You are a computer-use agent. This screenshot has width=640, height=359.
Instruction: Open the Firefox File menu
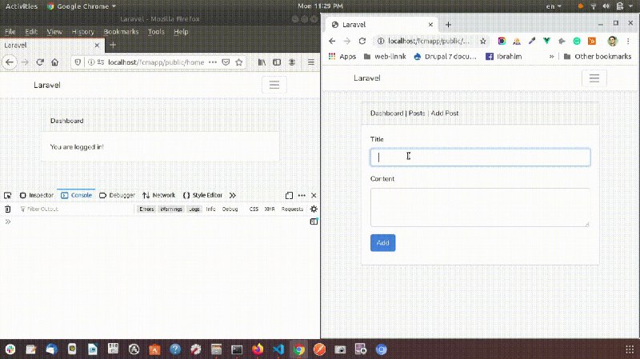click(x=10, y=32)
